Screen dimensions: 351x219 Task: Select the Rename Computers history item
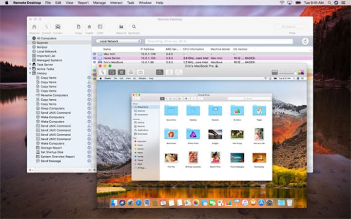tap(54, 95)
